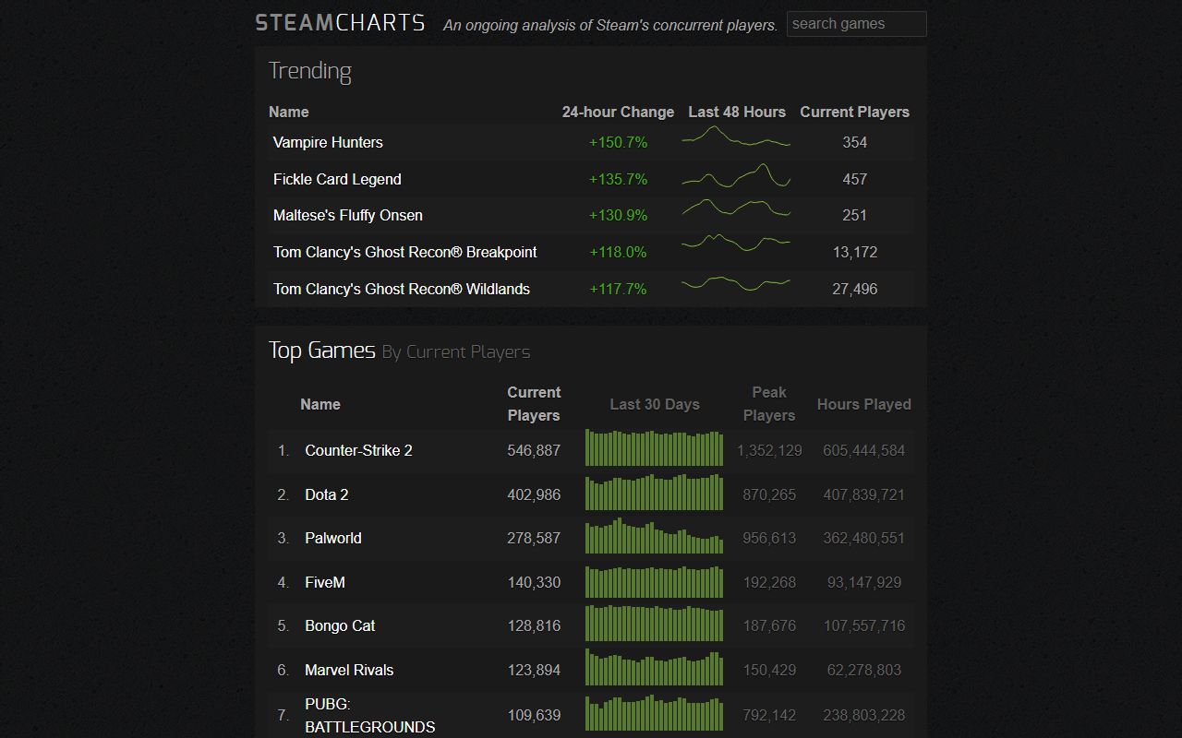Screen dimensions: 1182x738
Task: Click Counter-Strike 2 peak players 1,352,129
Action: (x=769, y=450)
